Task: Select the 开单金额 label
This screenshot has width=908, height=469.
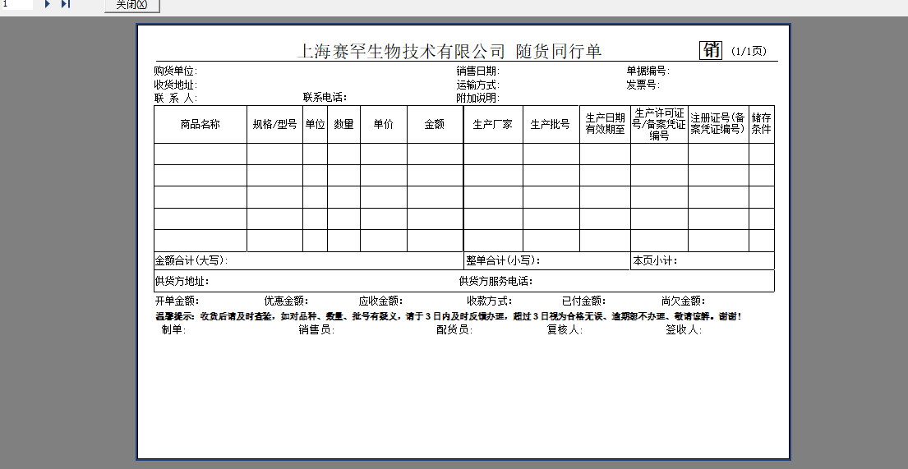Action: (x=177, y=301)
